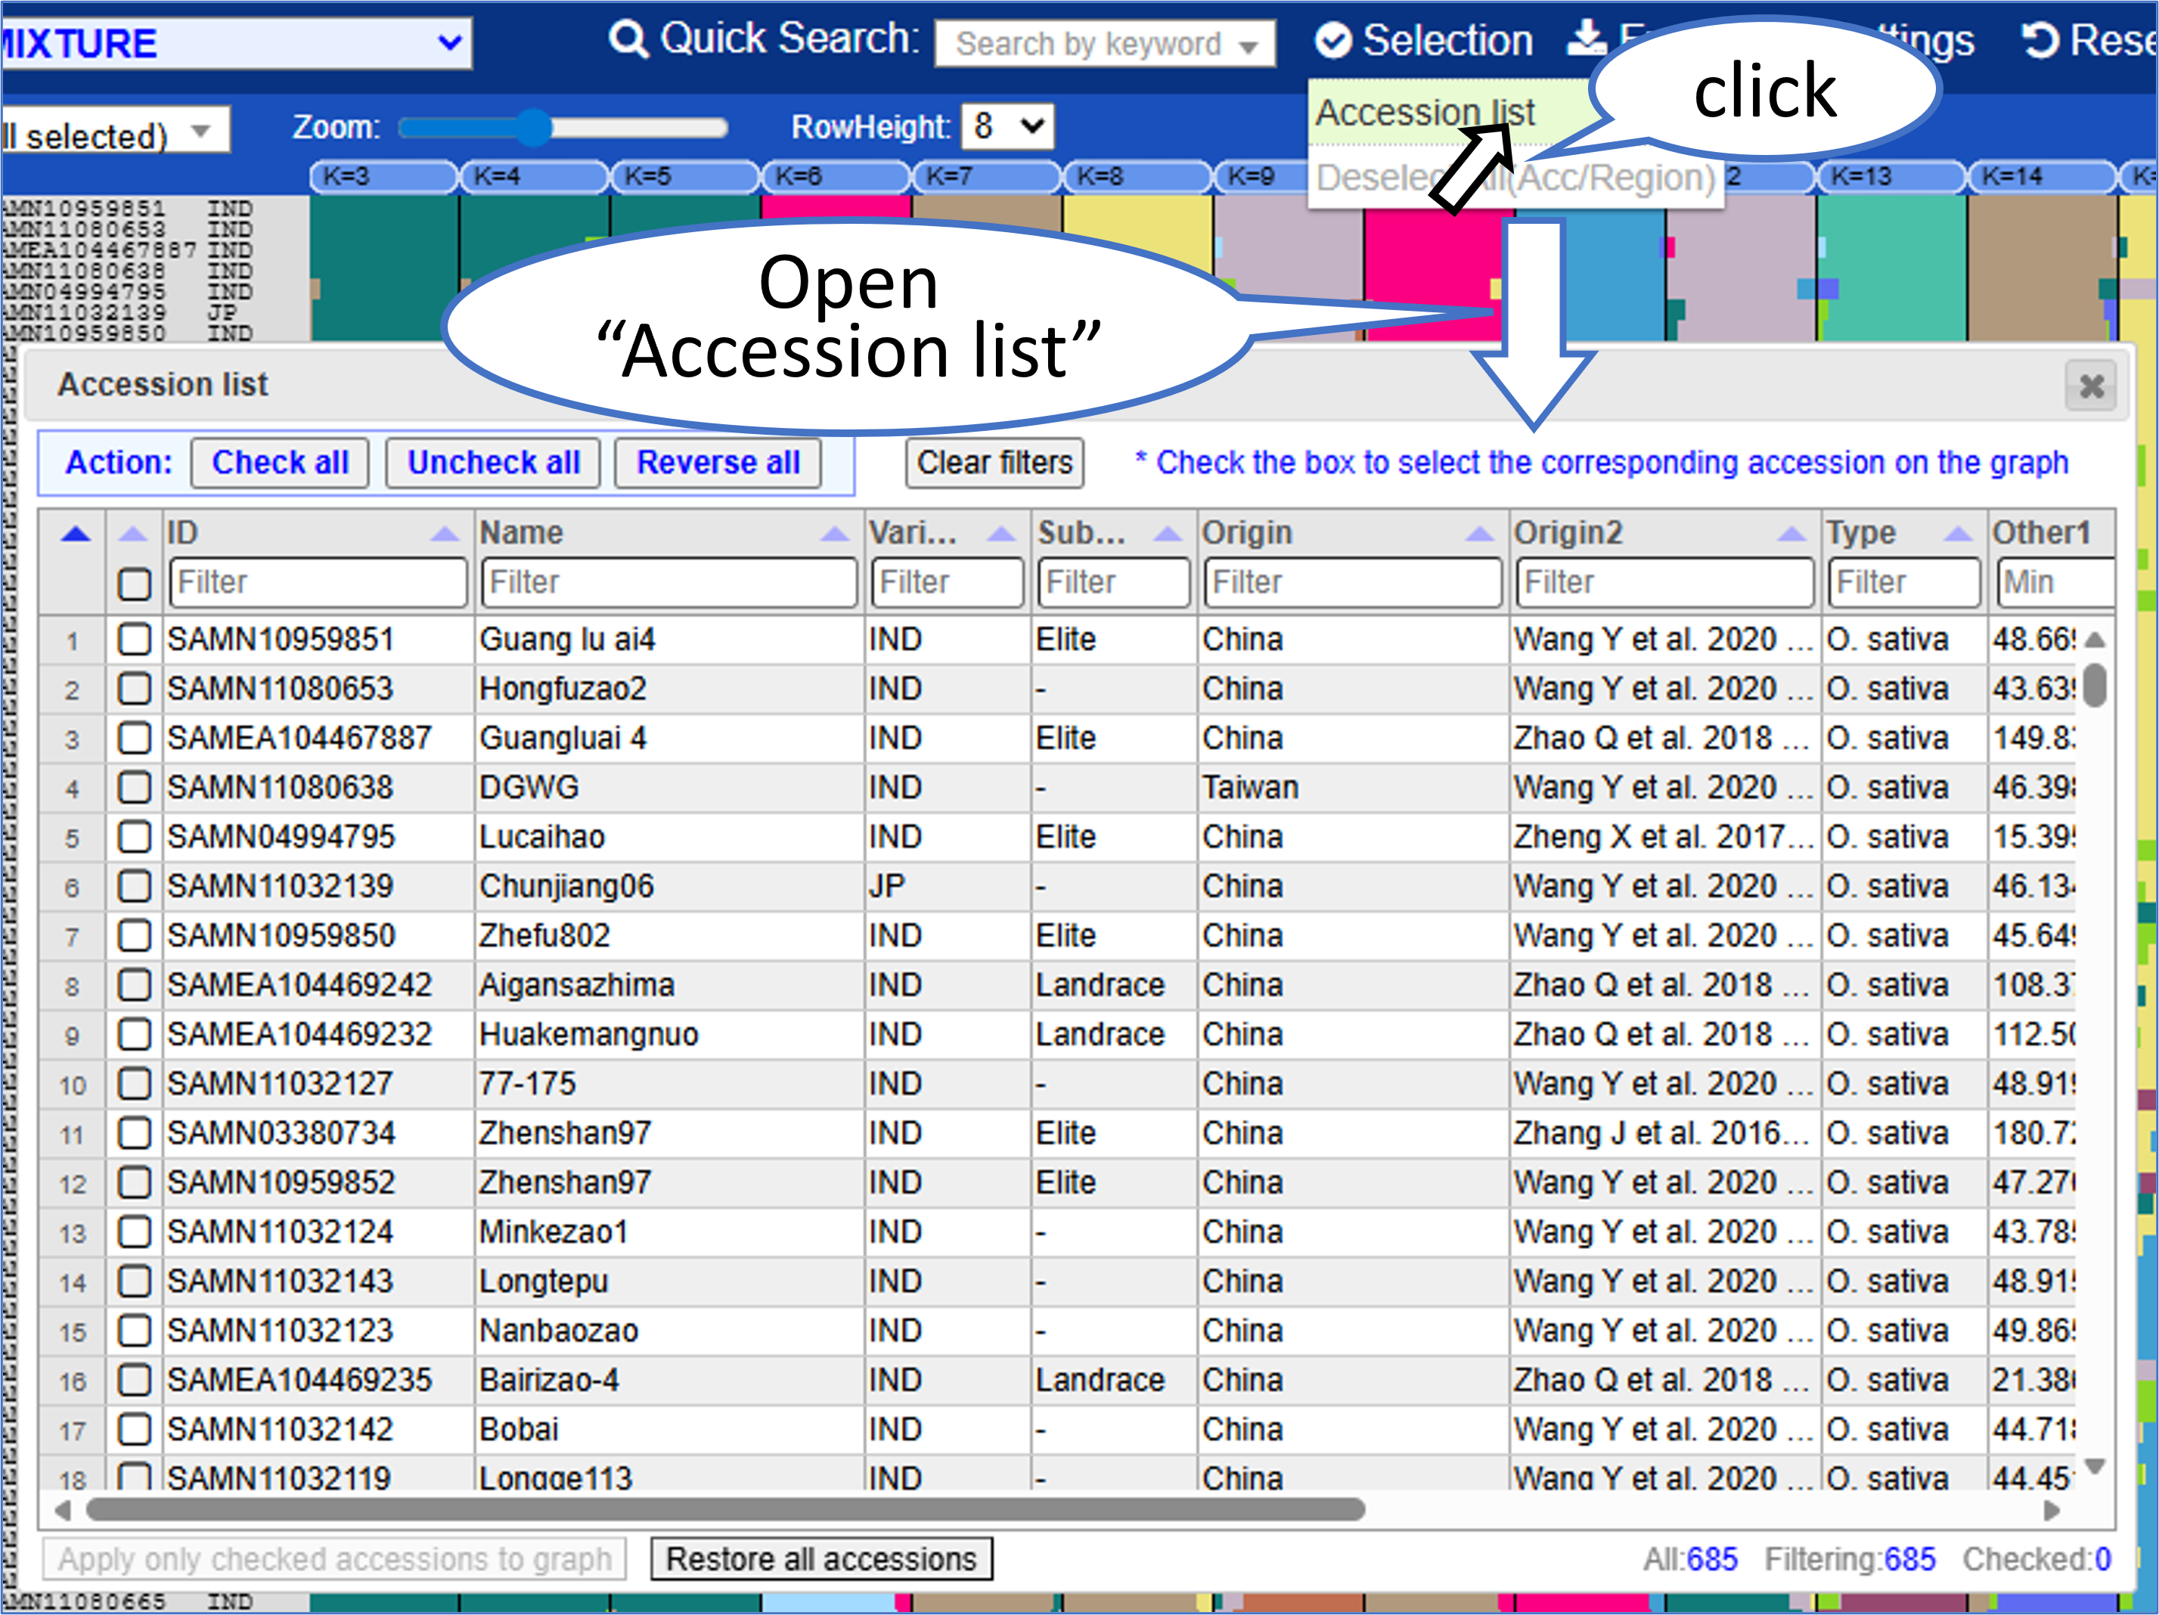This screenshot has width=2159, height=1615.
Task: Click the Origin2 filter field
Action: 1665,583
